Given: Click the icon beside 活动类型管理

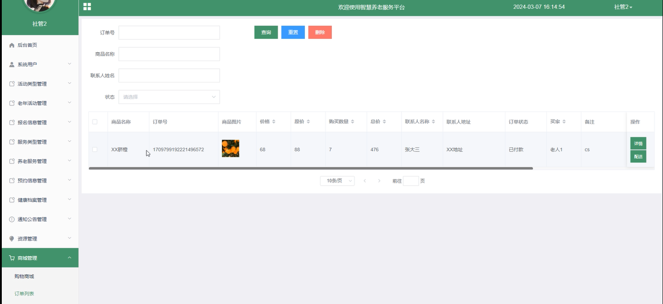Looking at the screenshot, I should 12,84.
